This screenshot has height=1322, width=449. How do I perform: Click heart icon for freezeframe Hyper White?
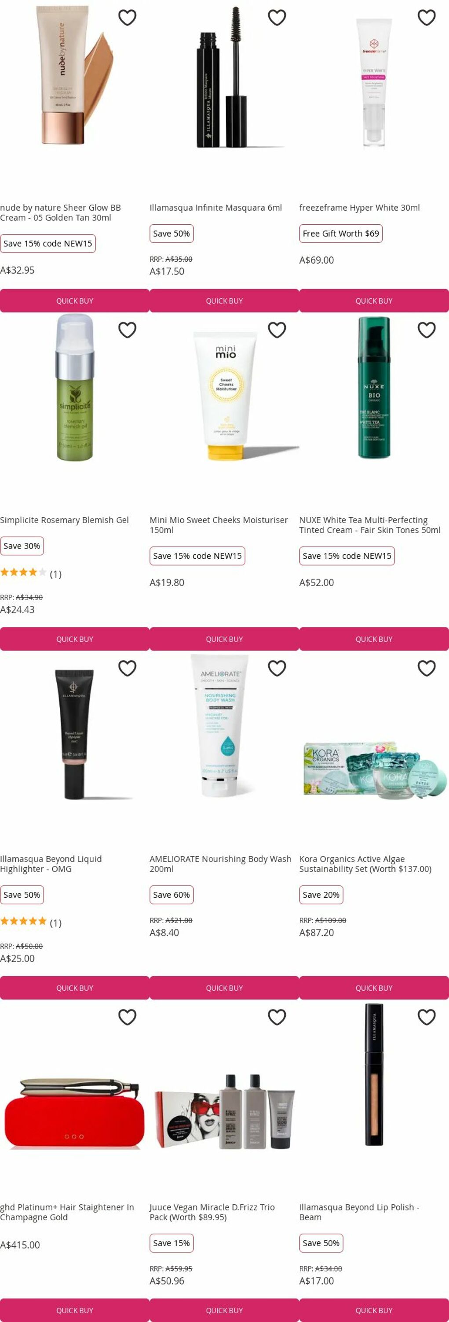427,18
